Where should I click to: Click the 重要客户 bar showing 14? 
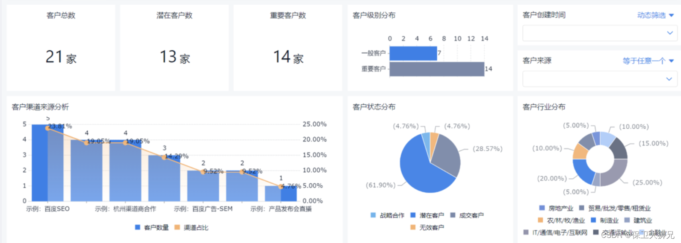tap(437, 69)
